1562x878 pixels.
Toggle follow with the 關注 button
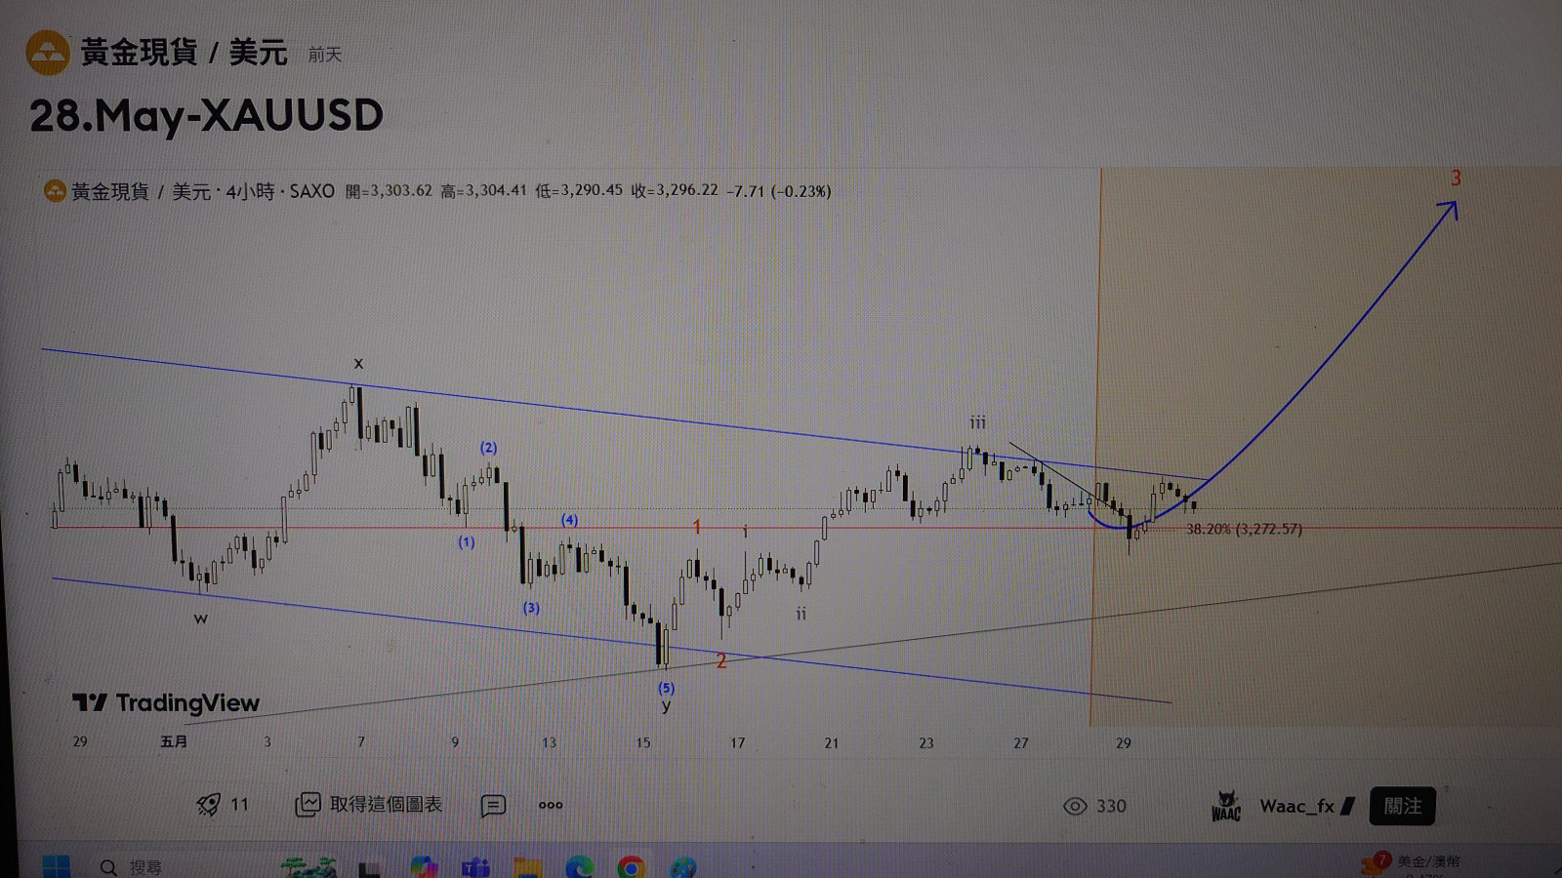coord(1403,806)
